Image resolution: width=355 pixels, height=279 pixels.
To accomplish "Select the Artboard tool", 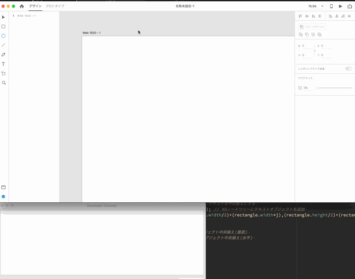I will [3, 73].
